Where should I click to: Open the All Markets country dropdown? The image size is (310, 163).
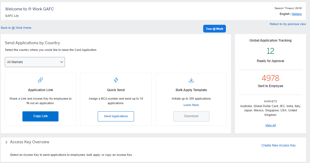click(x=35, y=62)
